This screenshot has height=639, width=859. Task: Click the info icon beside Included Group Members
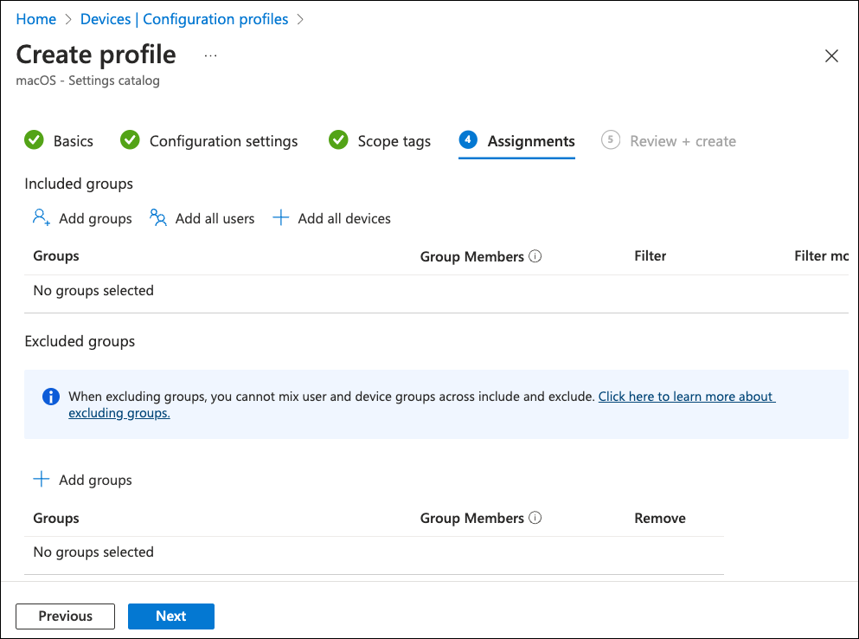535,256
